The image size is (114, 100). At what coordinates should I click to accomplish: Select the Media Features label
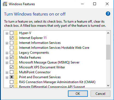(x=30, y=57)
